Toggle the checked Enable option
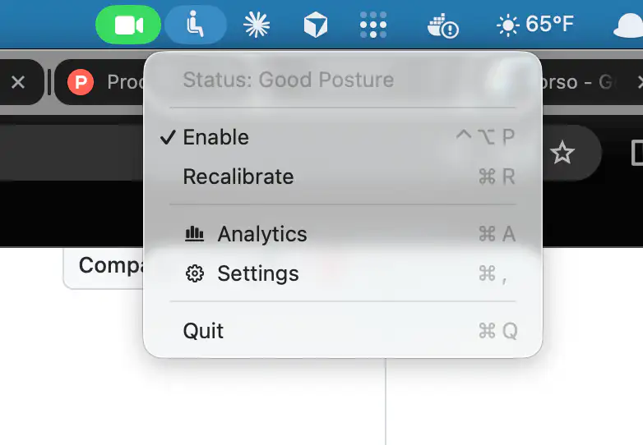This screenshot has width=643, height=445. (215, 137)
